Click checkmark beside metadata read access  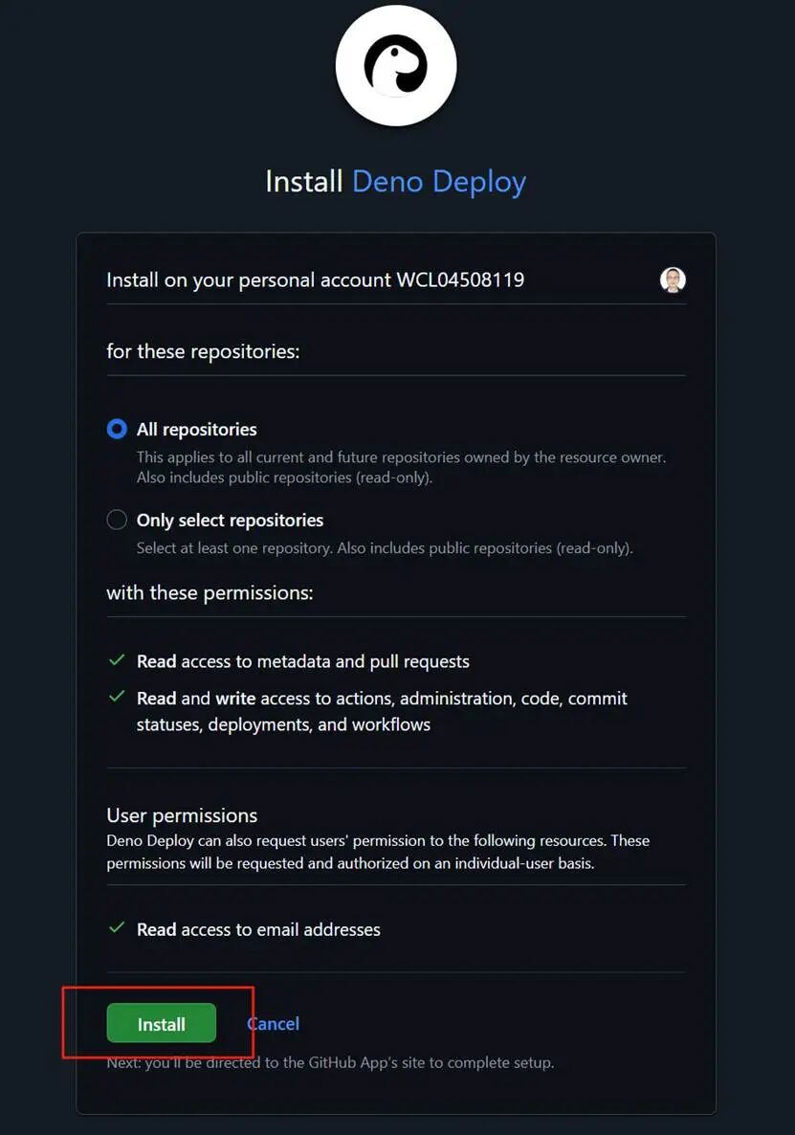[x=117, y=660]
